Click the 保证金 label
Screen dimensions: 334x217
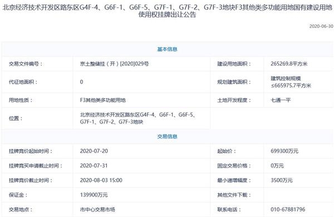pos(18,195)
